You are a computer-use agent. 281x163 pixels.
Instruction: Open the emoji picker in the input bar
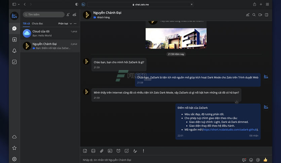251,160
